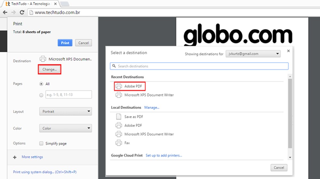Click the blue Print button
The image size is (320, 179).
point(65,43)
